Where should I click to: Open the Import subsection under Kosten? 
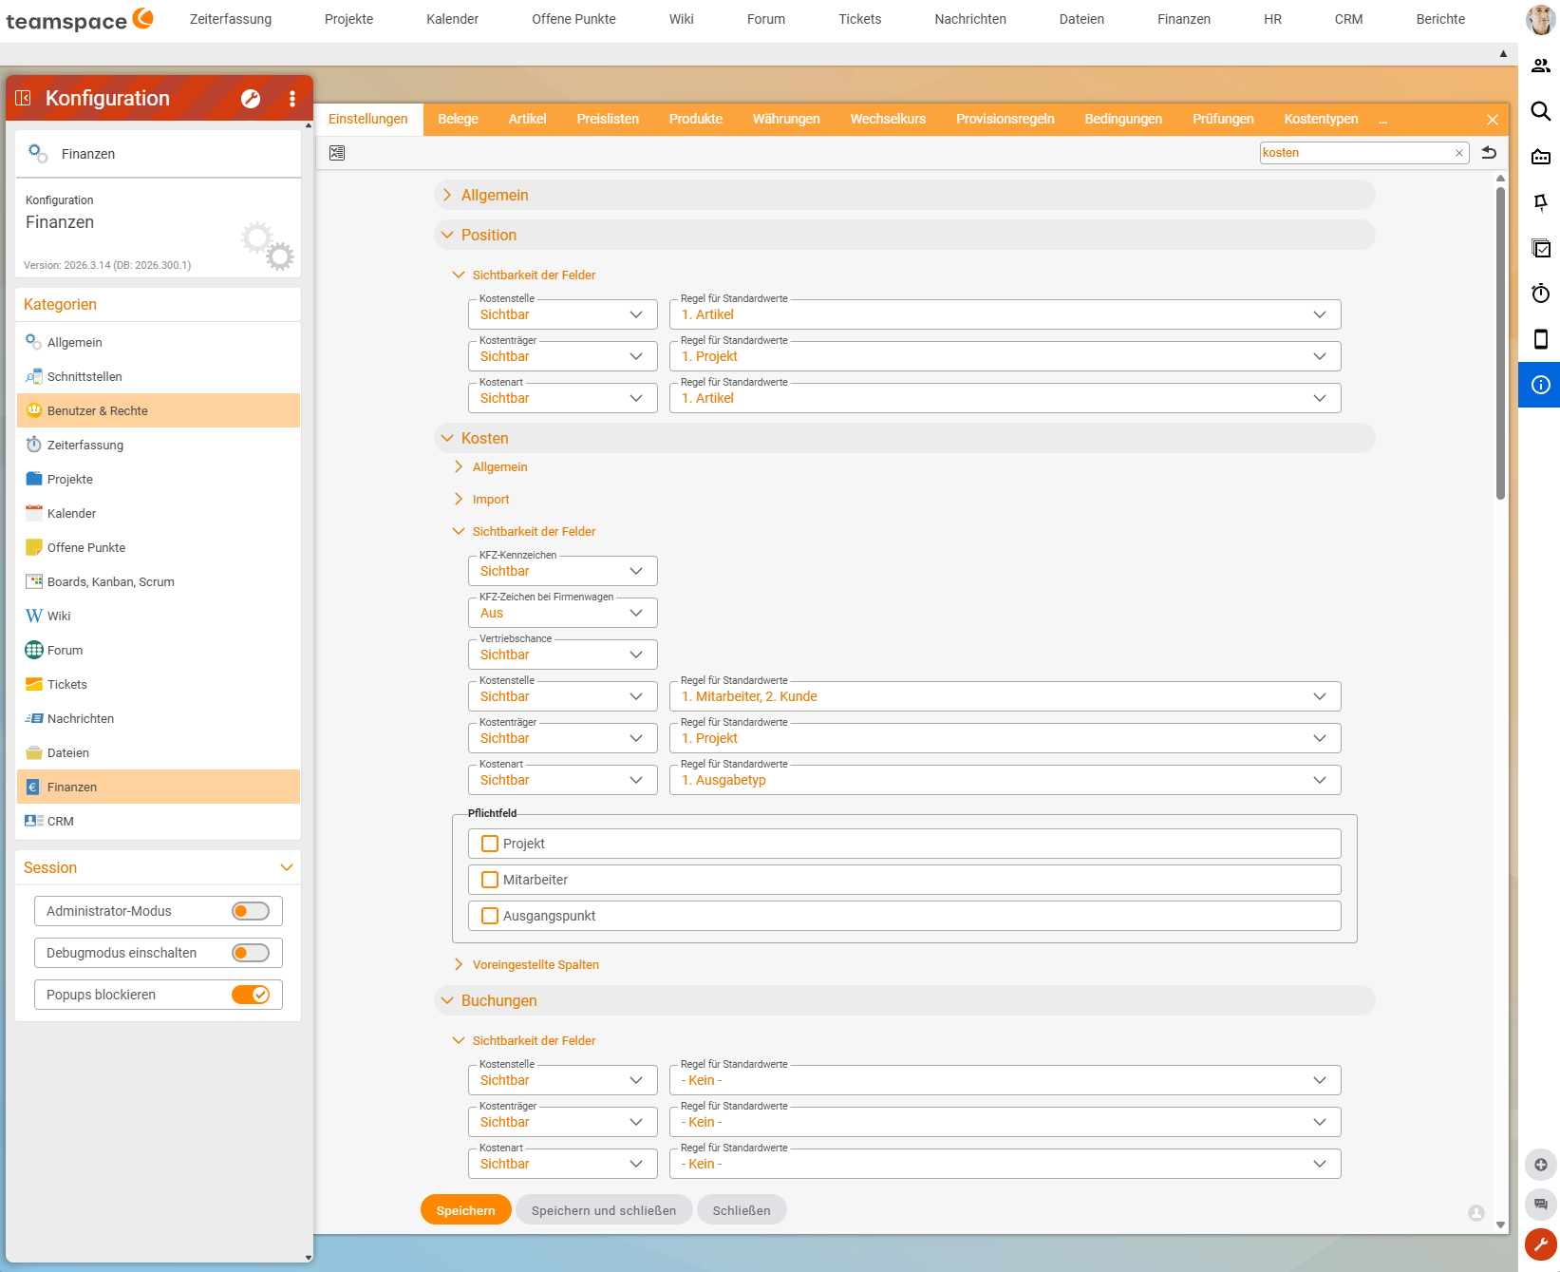(482, 499)
